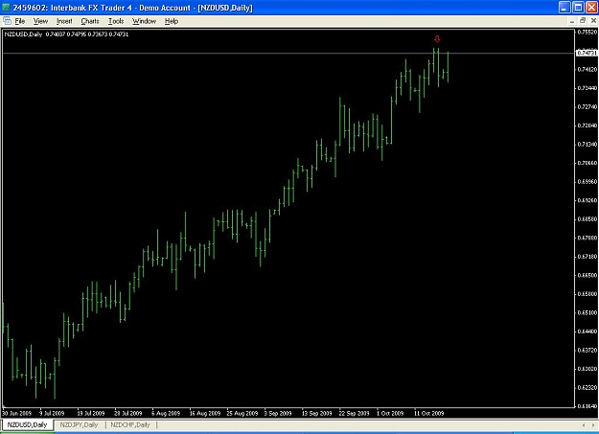Open the Tools menu
Screen dimensions: 599x434
click(116, 21)
